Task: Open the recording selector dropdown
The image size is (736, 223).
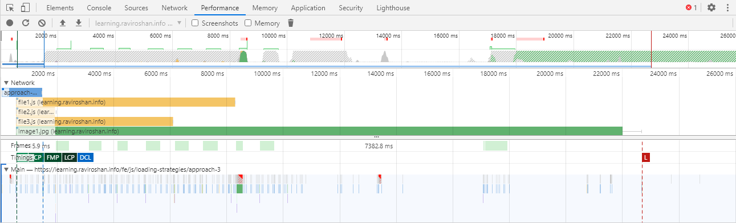Action: (x=139, y=23)
